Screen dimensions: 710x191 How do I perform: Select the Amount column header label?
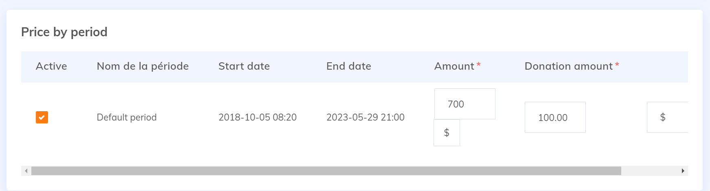(454, 66)
